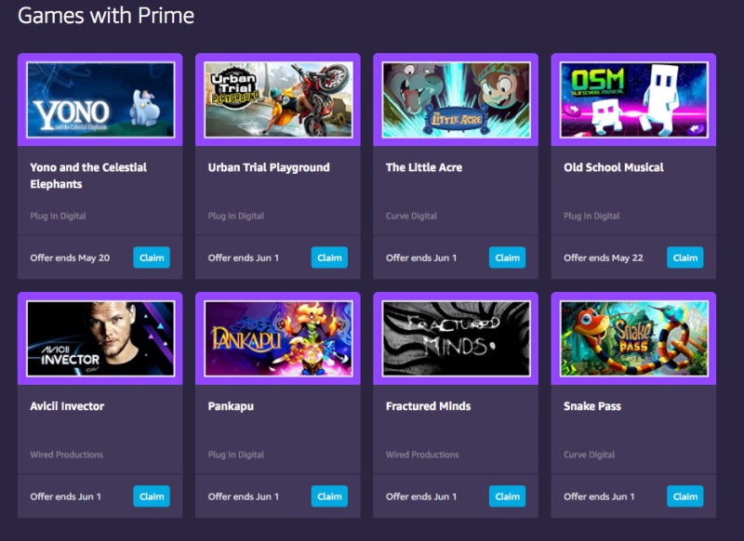Viewport: 744px width, 541px height.
Task: Claim The Little Acre offer
Action: 507,257
